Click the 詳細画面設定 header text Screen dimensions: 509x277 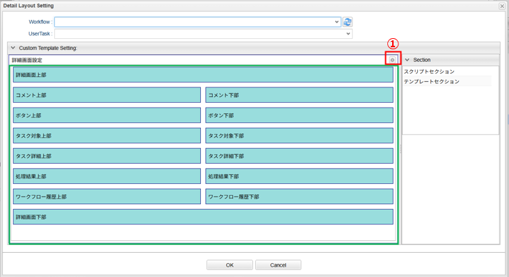coord(27,60)
